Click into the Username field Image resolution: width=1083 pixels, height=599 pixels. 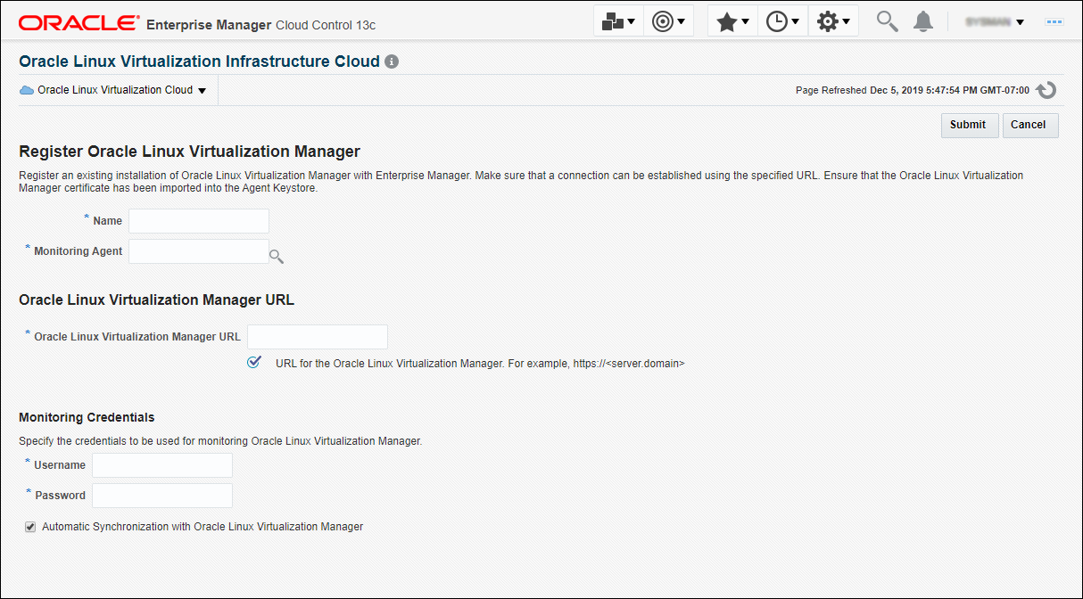click(x=162, y=465)
